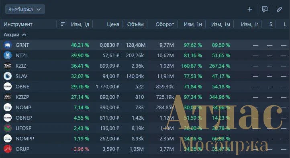Select the SLAV ticker name

[x=21, y=76]
